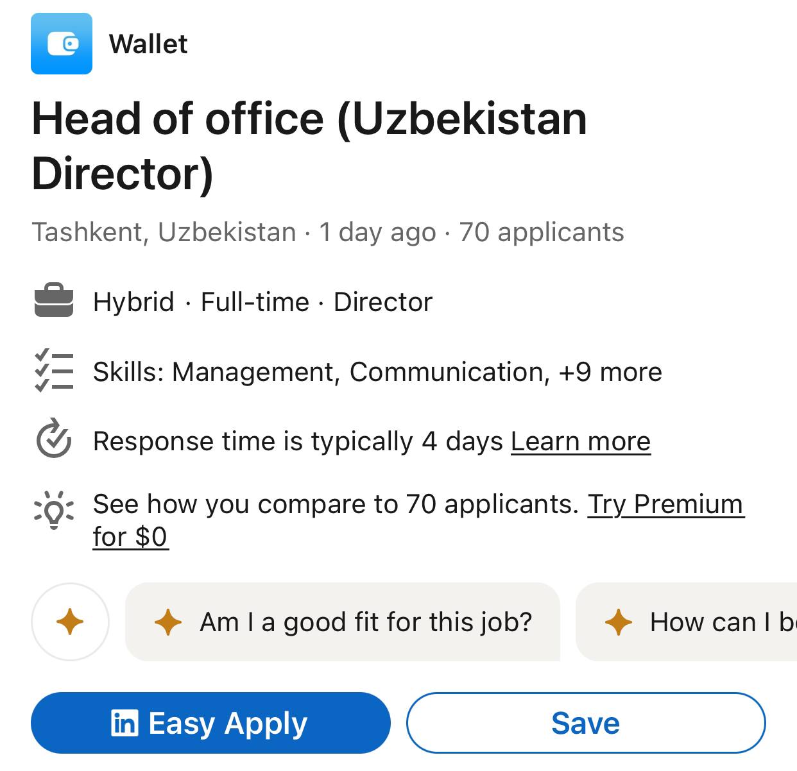
Task: Save this job posting
Action: pos(585,722)
